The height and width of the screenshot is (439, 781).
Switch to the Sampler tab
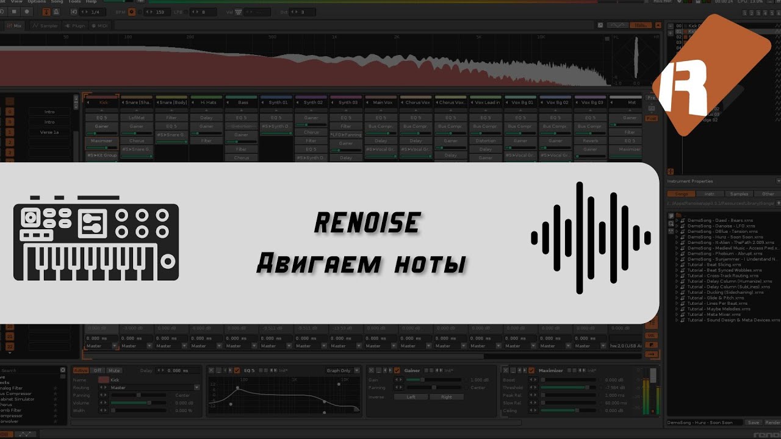[x=45, y=26]
